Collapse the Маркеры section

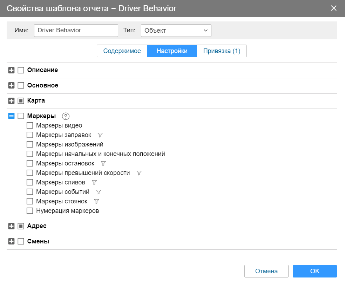pos(11,116)
